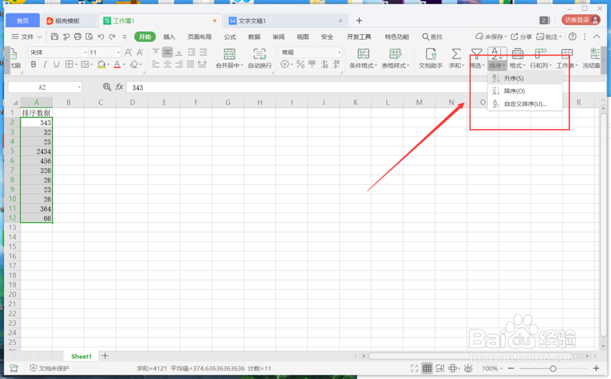Redo the last undone action

112,37
